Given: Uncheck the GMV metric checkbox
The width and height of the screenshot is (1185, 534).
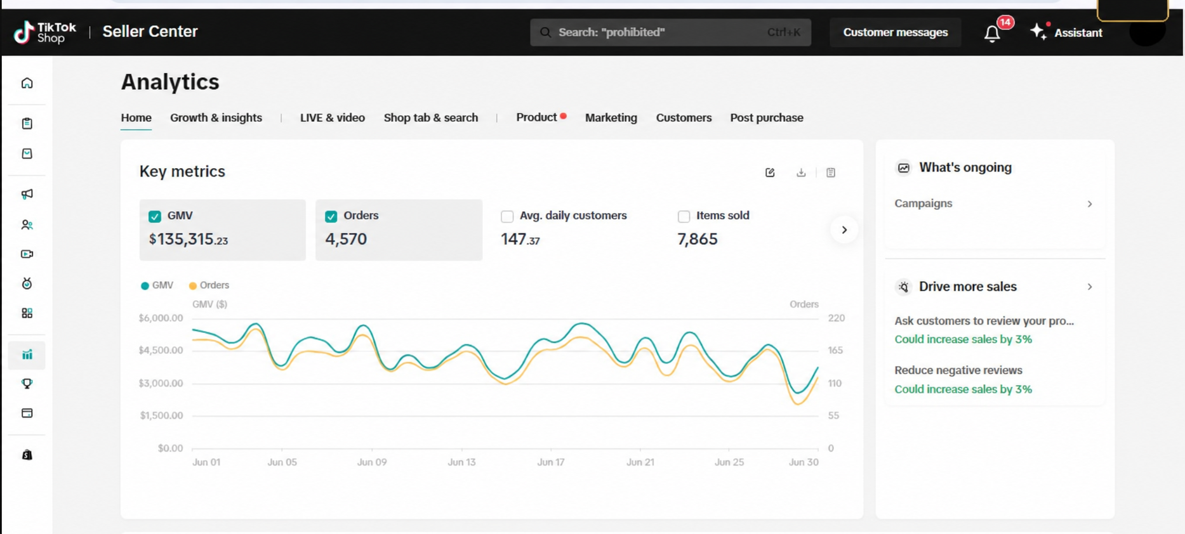Looking at the screenshot, I should [x=155, y=216].
